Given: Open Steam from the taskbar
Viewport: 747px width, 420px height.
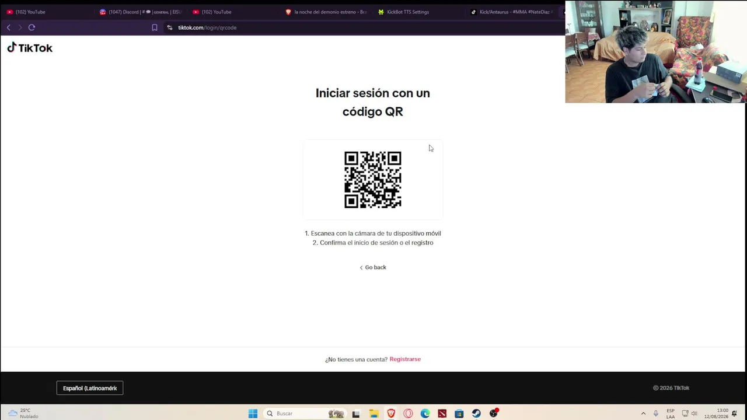Looking at the screenshot, I should click(x=476, y=414).
